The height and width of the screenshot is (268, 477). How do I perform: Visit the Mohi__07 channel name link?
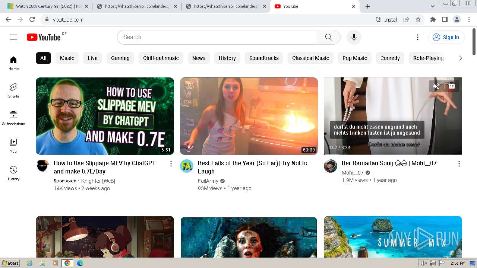(353, 173)
